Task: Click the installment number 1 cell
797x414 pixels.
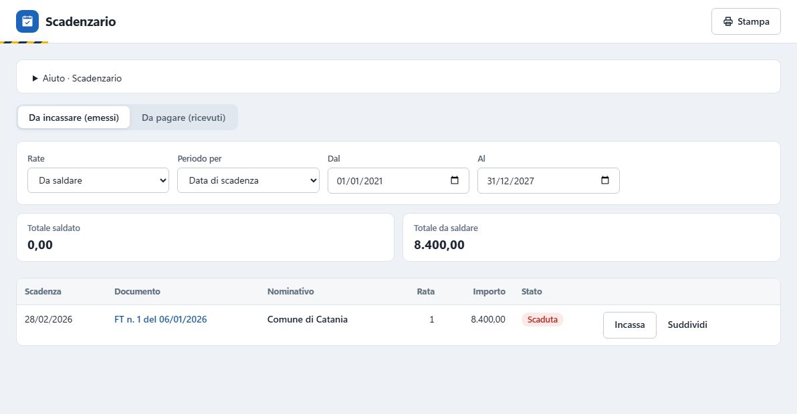Action: point(431,319)
